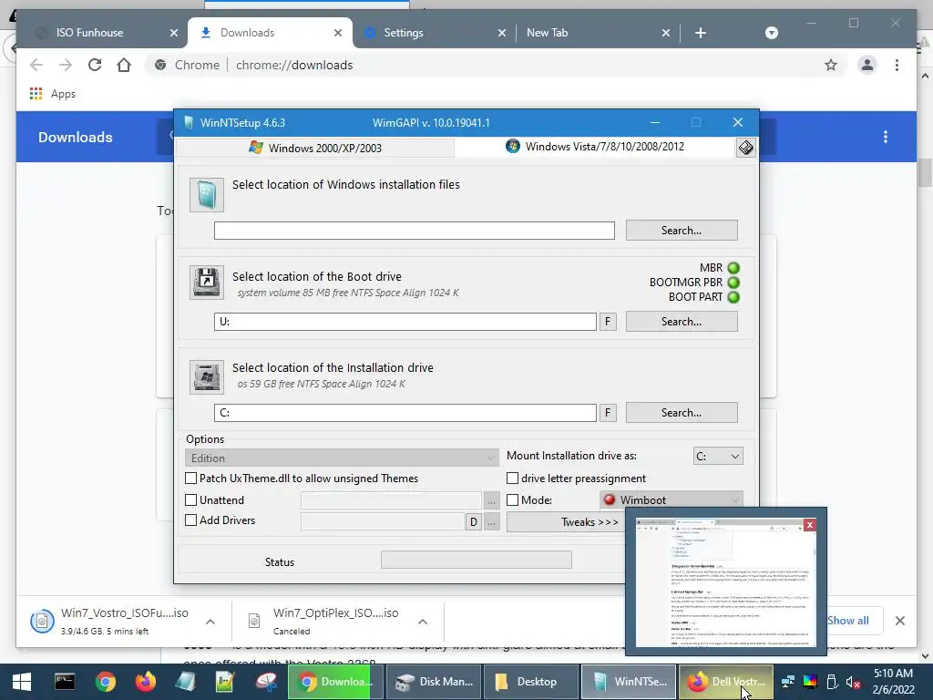This screenshot has height=700, width=933.
Task: Check the Unattend option
Action: click(x=191, y=500)
